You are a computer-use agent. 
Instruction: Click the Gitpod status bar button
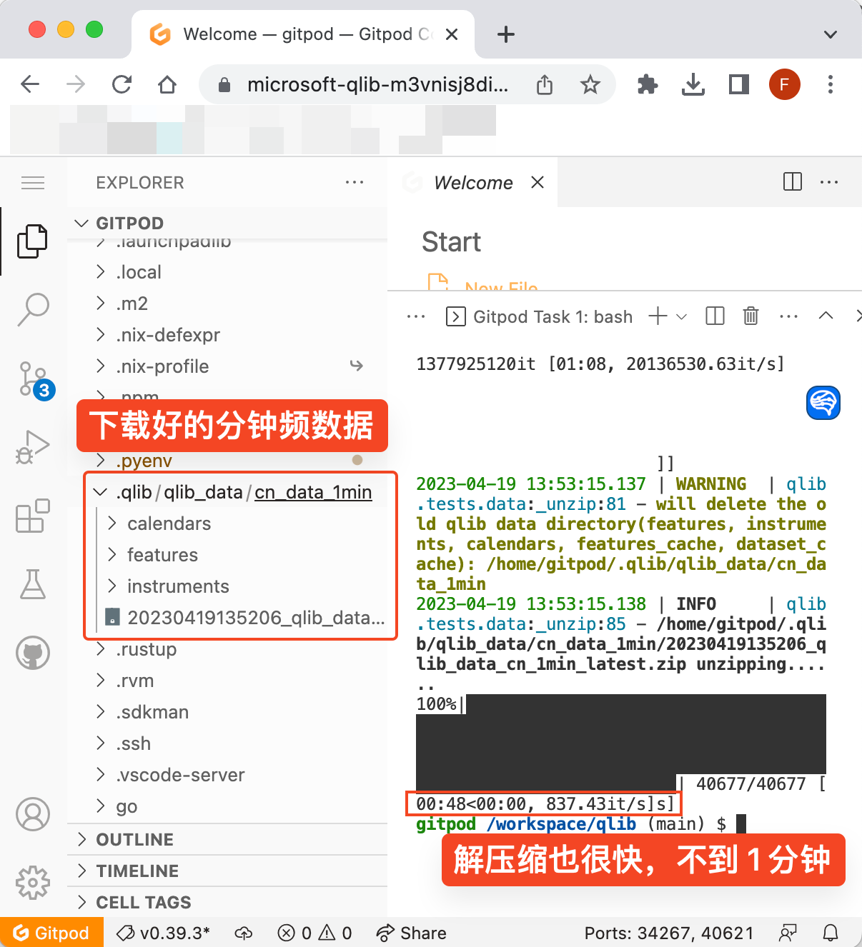point(51,933)
